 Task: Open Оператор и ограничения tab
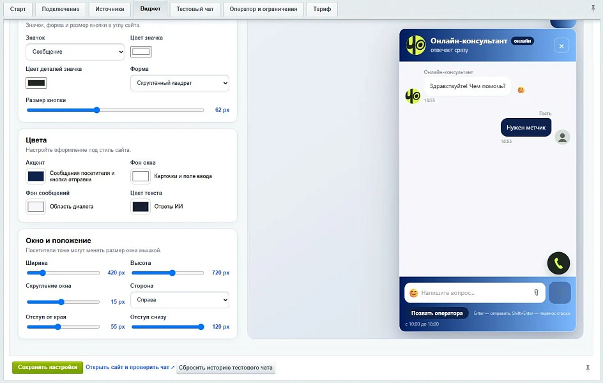point(263,9)
